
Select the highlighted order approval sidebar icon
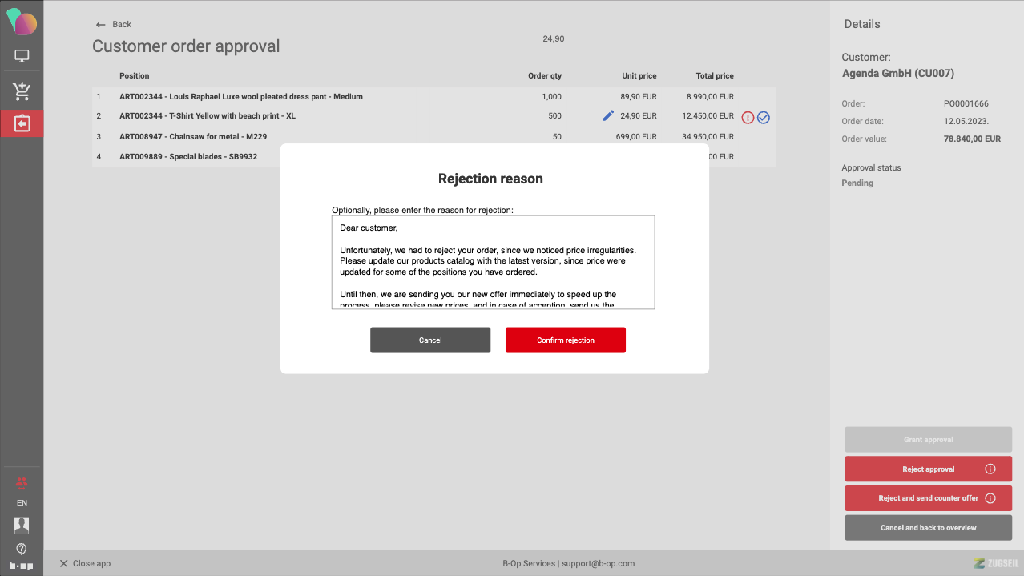pyautogui.click(x=22, y=123)
